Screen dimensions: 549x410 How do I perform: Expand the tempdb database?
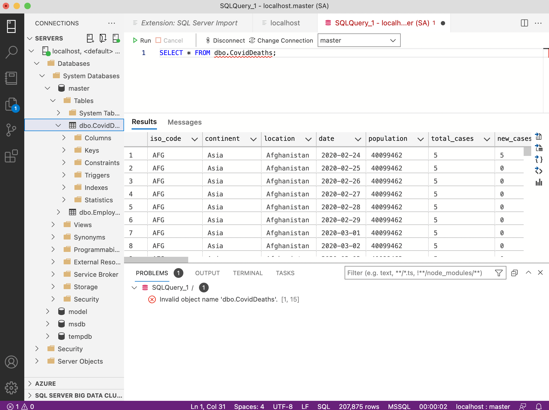(47, 336)
